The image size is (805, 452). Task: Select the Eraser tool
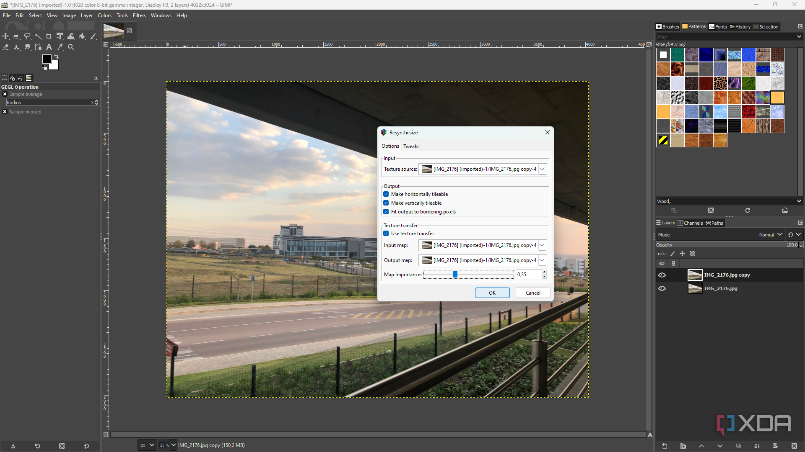tap(5, 47)
